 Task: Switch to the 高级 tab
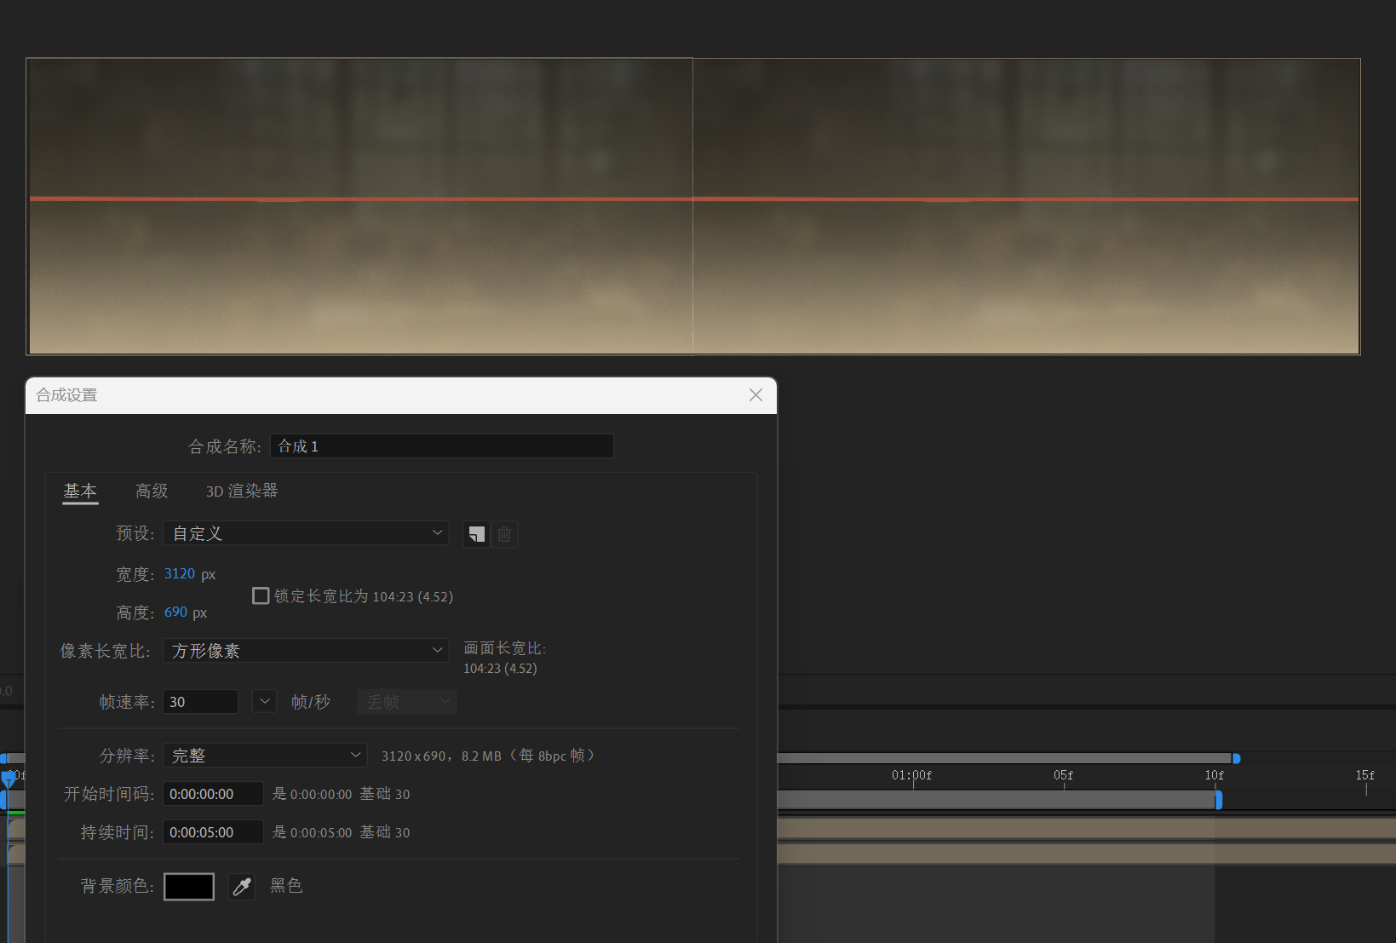(152, 492)
